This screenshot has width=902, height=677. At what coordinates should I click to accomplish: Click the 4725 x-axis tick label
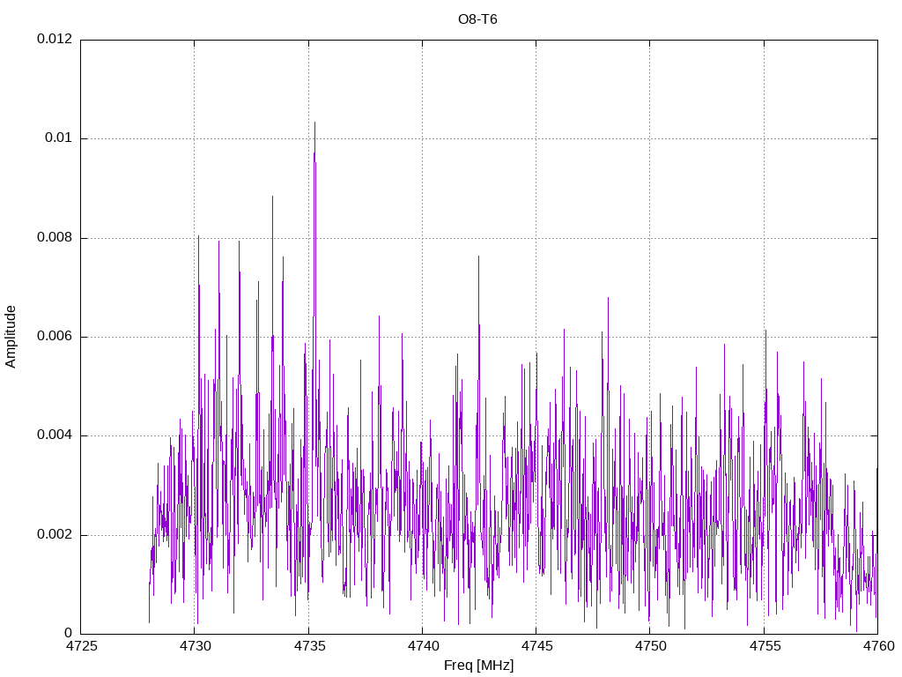point(81,646)
